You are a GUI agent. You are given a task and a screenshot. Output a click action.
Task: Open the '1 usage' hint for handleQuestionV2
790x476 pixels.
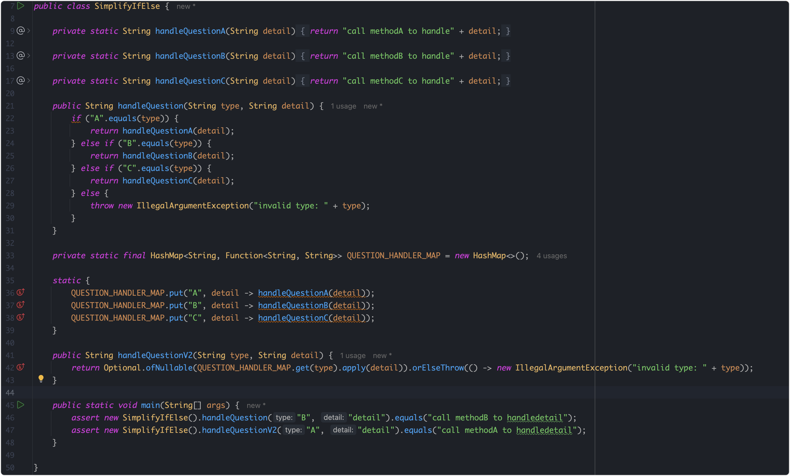(353, 356)
